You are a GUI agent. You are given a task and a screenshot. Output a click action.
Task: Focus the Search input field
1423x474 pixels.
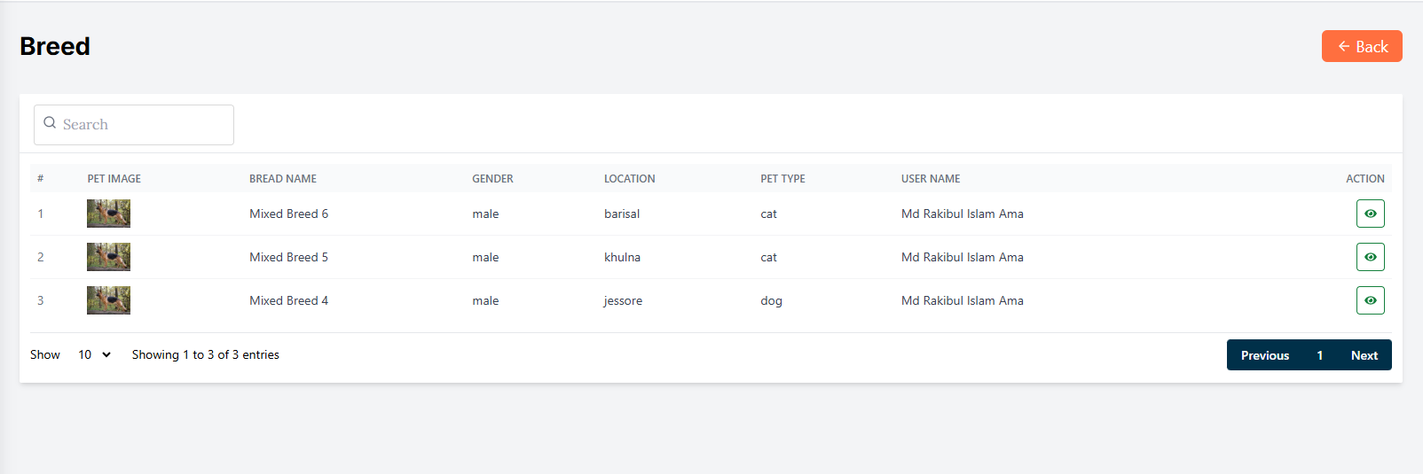tap(142, 125)
